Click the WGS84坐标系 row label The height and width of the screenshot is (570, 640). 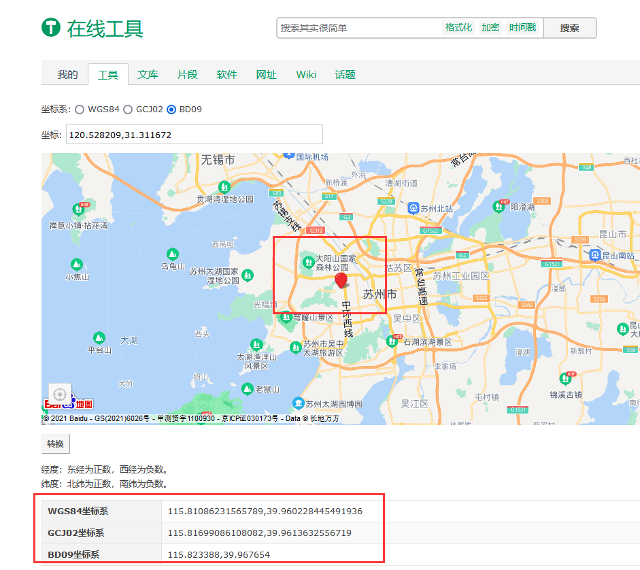point(78,512)
